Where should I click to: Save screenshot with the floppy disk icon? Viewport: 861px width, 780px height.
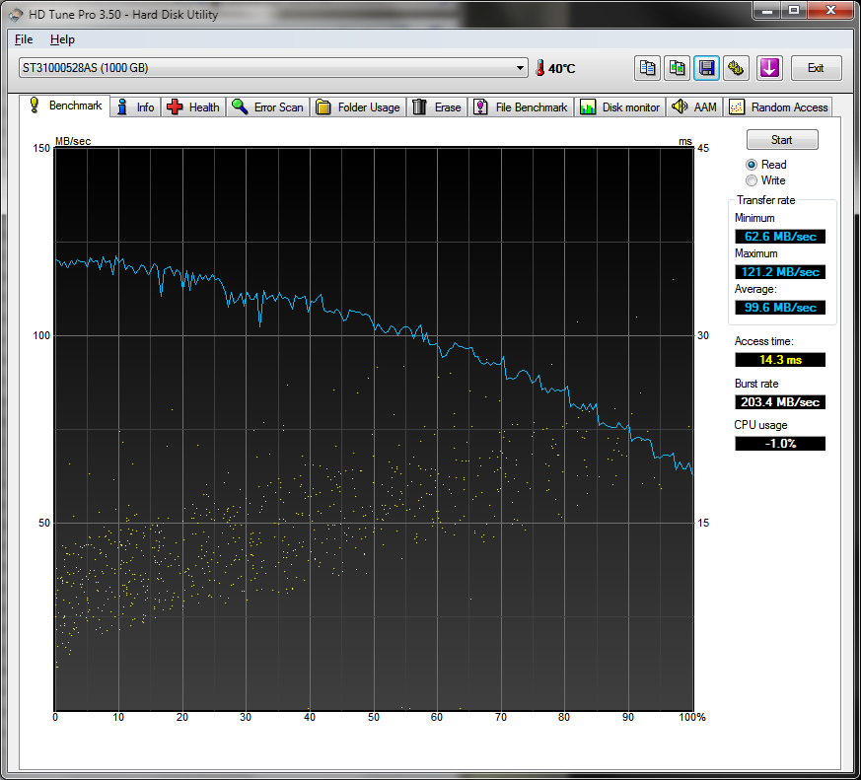point(706,68)
